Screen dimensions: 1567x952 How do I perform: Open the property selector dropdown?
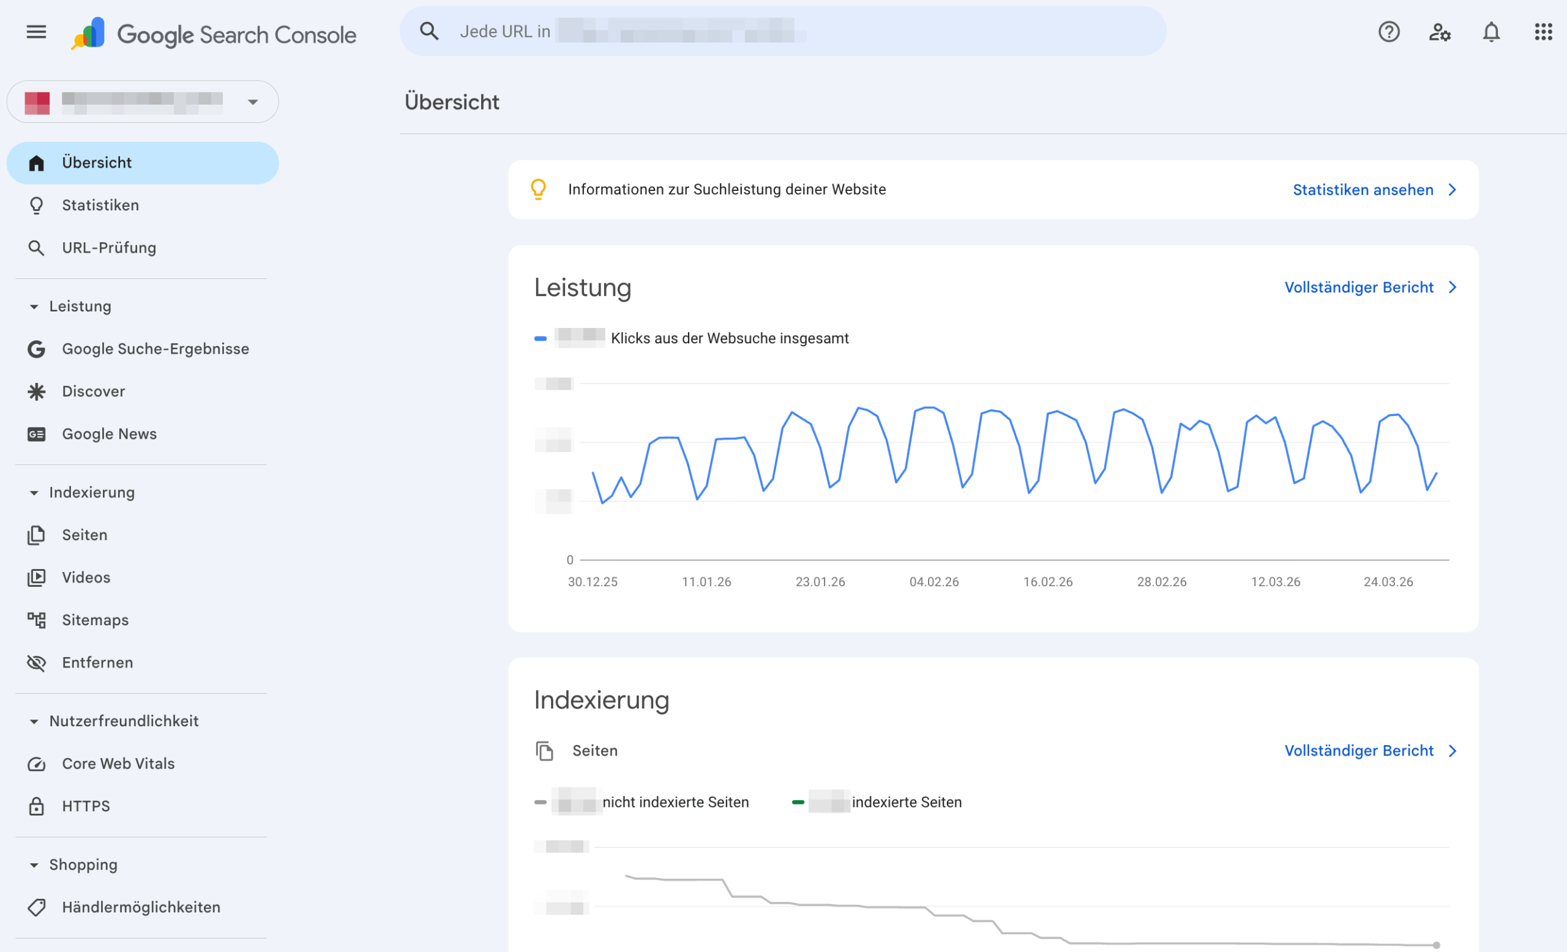click(x=253, y=102)
